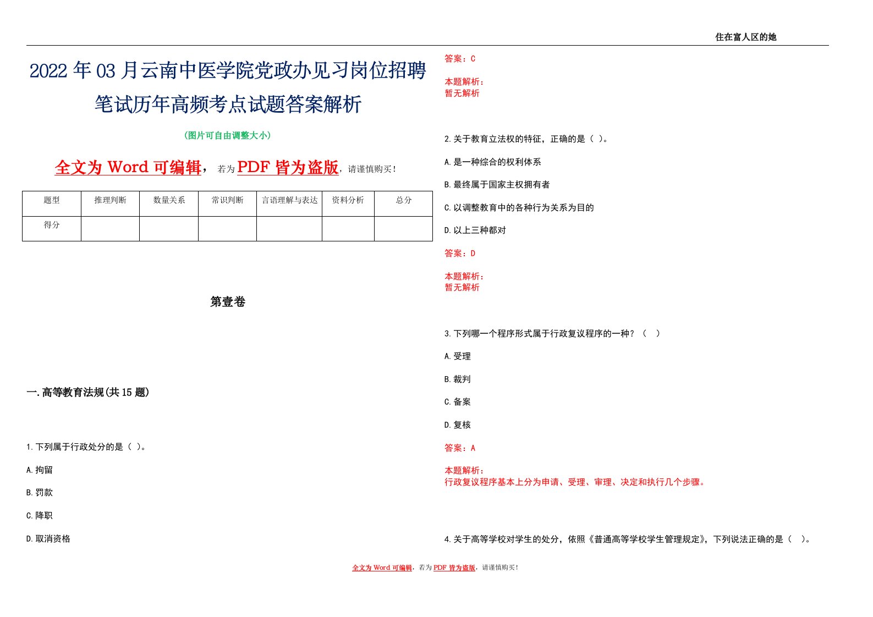Select option A.受理
The height and width of the screenshot is (617, 873).
coord(458,356)
